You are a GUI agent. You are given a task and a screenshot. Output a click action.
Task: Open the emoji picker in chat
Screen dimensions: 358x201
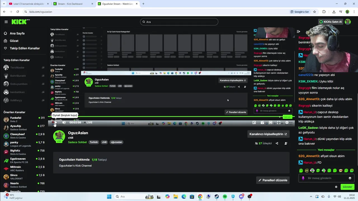[x=350, y=178]
